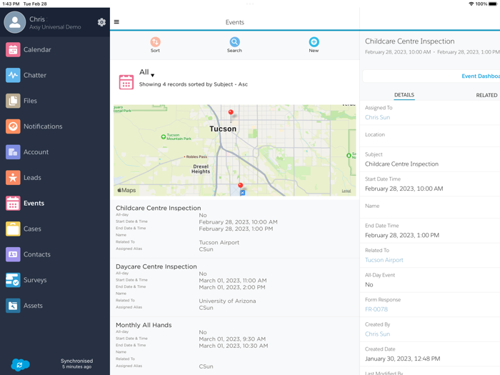Tap the pink Events list calendar icon
Screen dimensions: 500x375
(x=126, y=82)
